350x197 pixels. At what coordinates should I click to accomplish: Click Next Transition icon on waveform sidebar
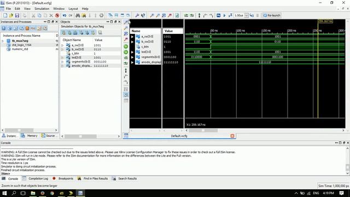pos(126,63)
